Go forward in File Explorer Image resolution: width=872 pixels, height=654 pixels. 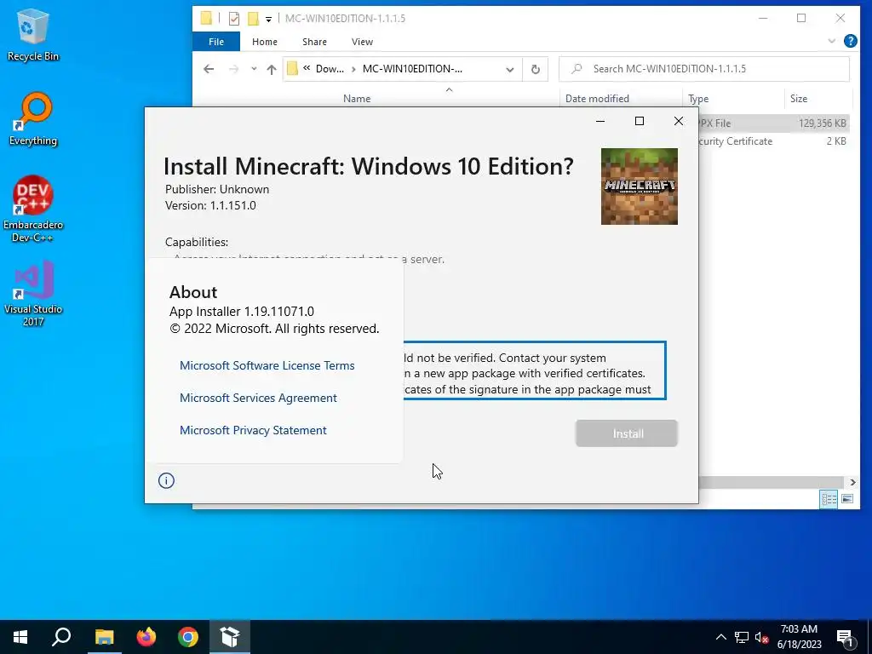(234, 69)
